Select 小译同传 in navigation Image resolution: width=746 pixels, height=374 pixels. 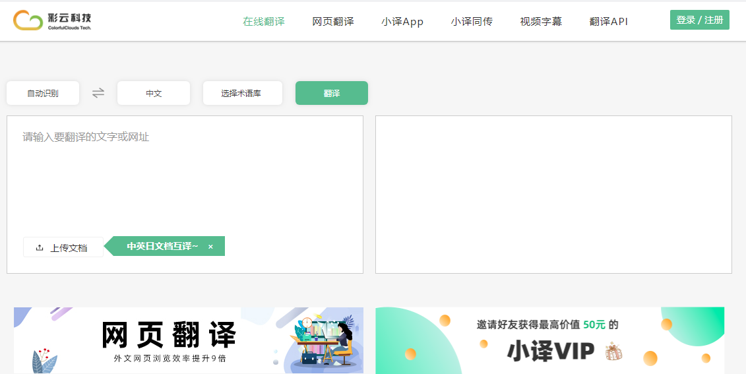pyautogui.click(x=472, y=21)
